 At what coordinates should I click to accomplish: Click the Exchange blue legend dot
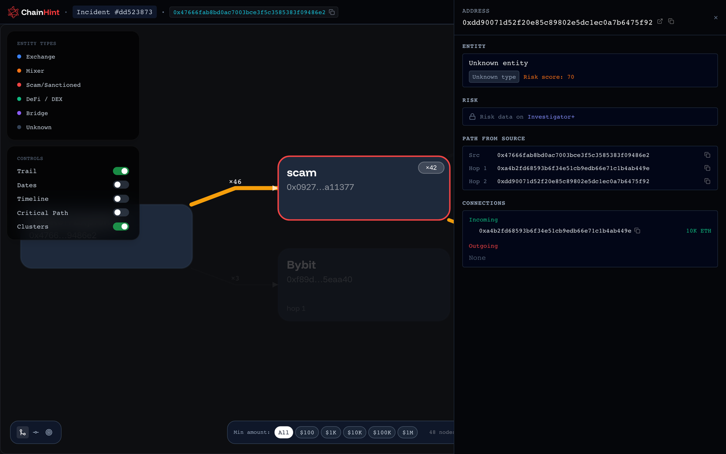(19, 57)
